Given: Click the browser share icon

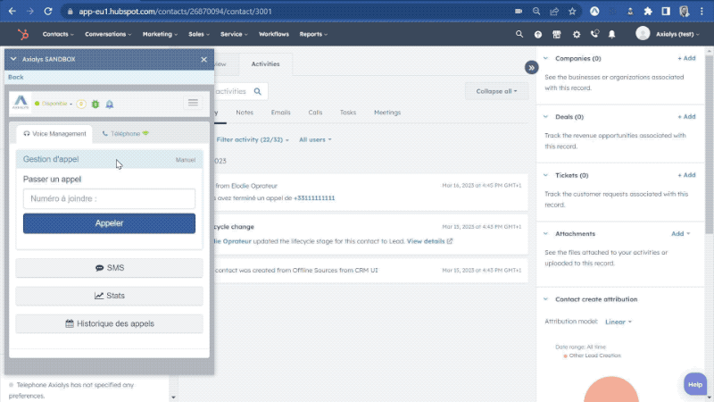Looking at the screenshot, I should 554,12.
